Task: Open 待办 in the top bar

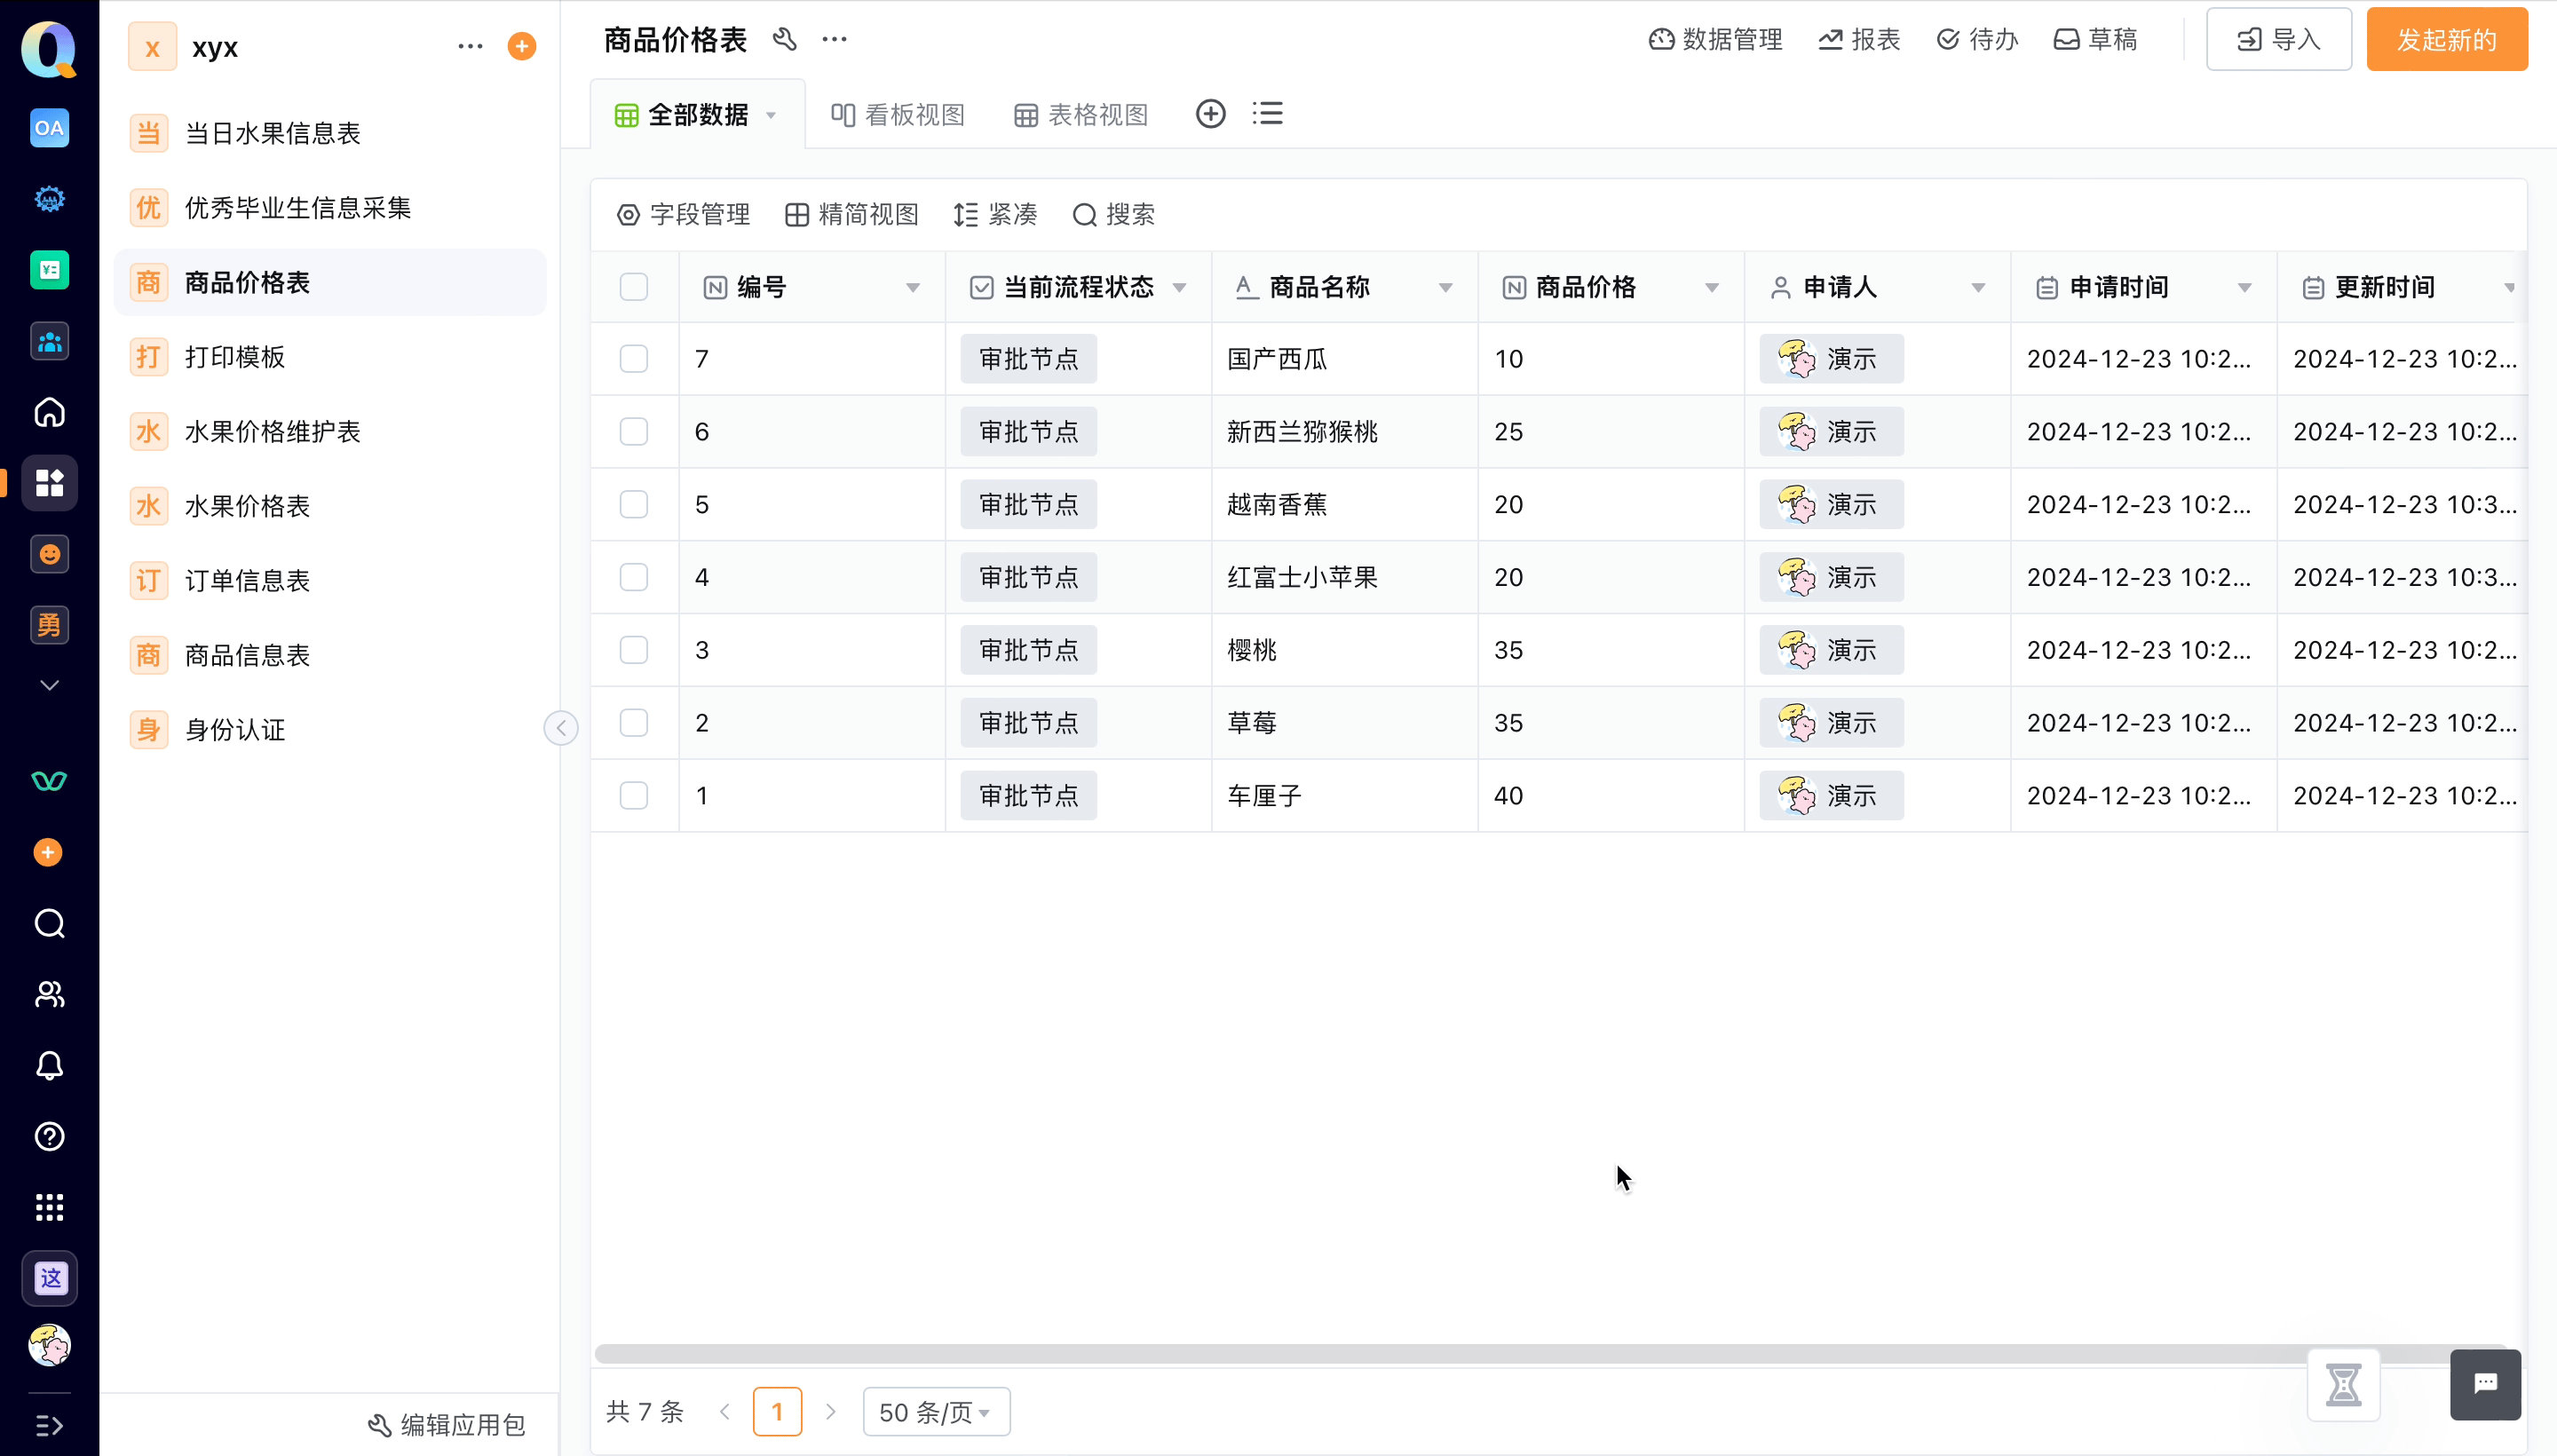Action: coord(1977,39)
